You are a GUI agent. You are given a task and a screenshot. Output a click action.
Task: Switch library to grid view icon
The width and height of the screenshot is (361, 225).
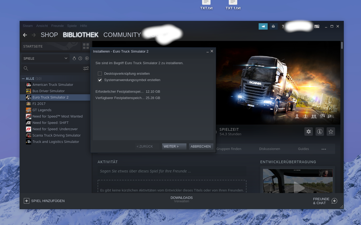(x=86, y=46)
